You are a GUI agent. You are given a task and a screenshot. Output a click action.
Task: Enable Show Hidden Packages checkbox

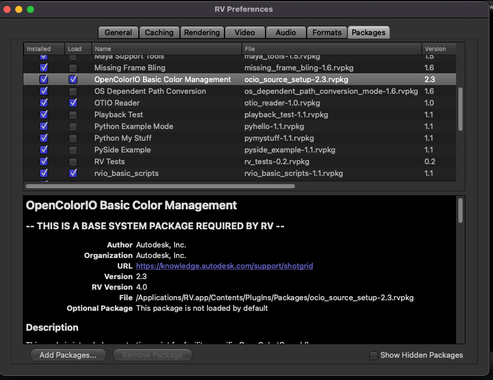tap(373, 355)
